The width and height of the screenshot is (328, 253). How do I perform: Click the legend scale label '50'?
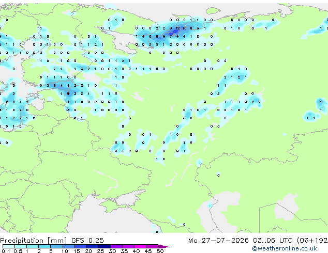click(x=160, y=251)
